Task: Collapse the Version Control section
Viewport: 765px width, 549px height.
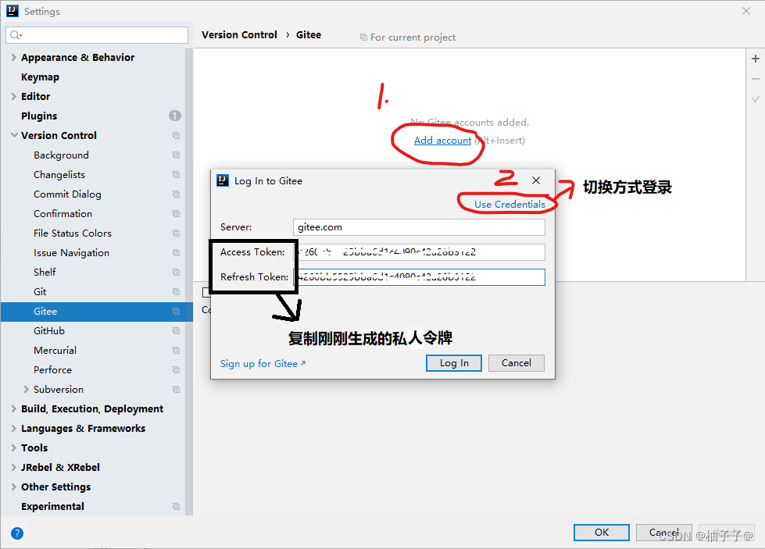Action: pyautogui.click(x=14, y=136)
